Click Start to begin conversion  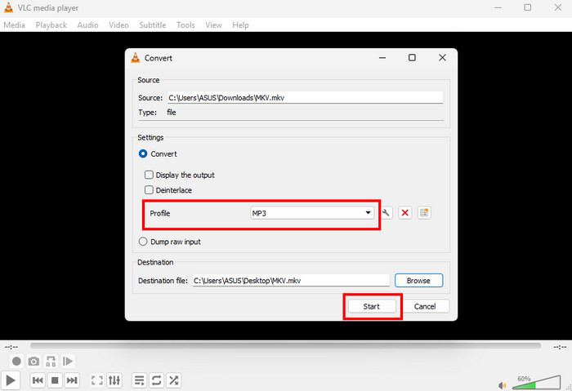(372, 306)
